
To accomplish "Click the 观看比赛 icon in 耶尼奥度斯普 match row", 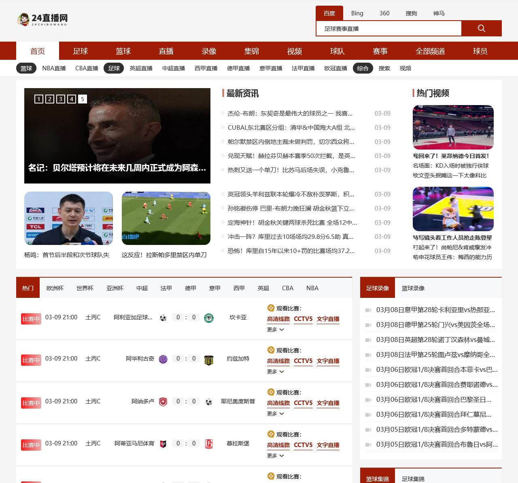I will click(271, 392).
